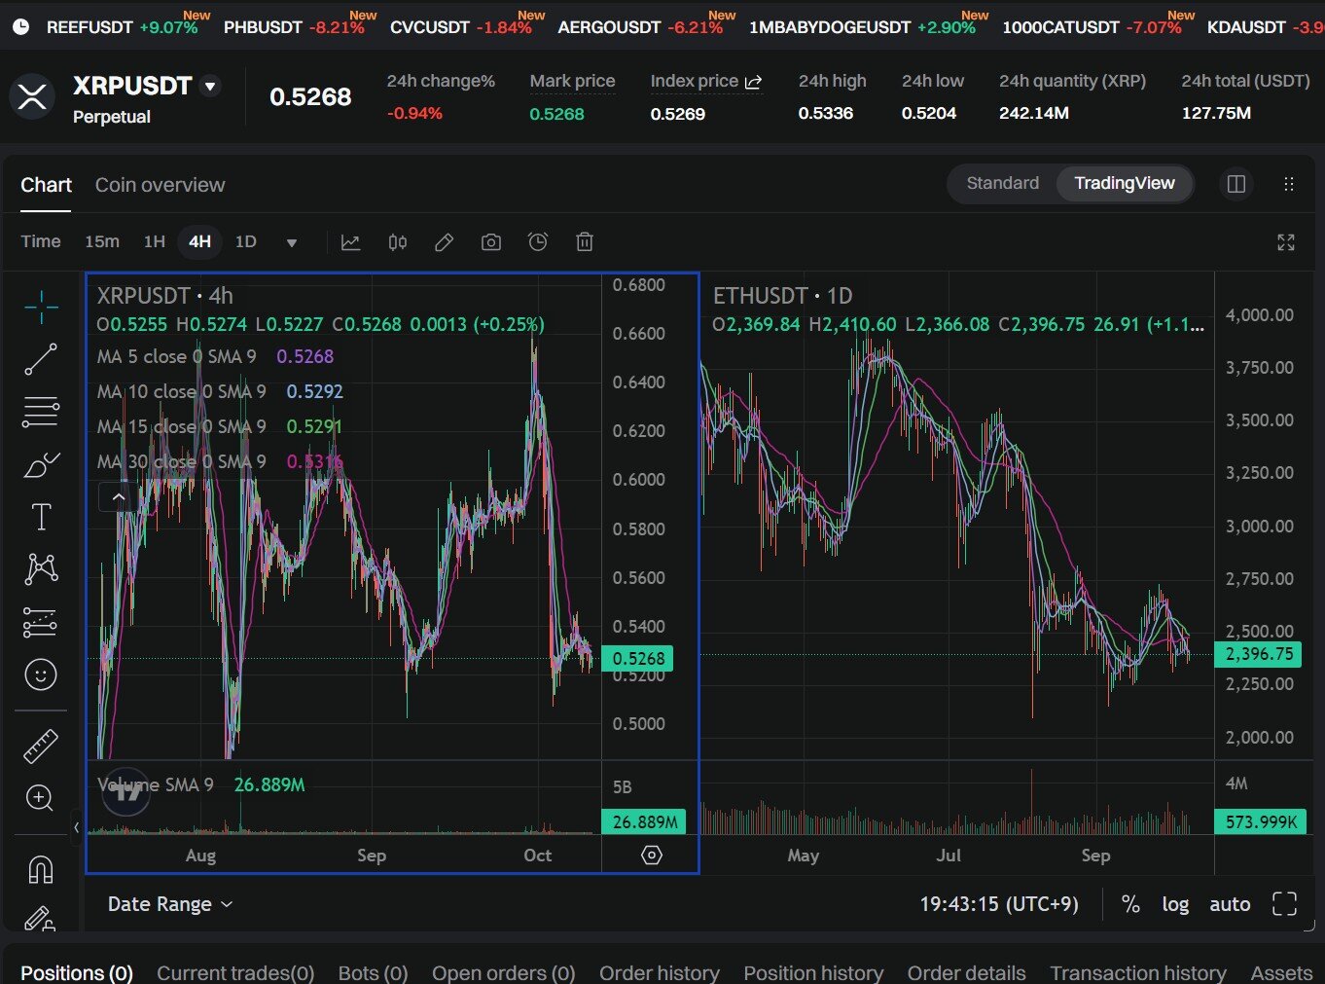Switch to Open orders (0) tab
Viewport: 1325px width, 984px height.
point(504,972)
